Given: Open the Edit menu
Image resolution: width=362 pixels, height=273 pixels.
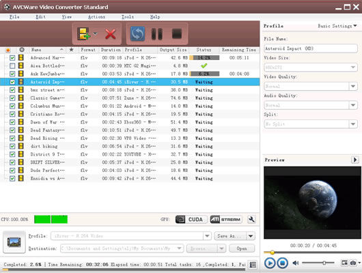Looking at the screenshot, I should pos(40,17).
